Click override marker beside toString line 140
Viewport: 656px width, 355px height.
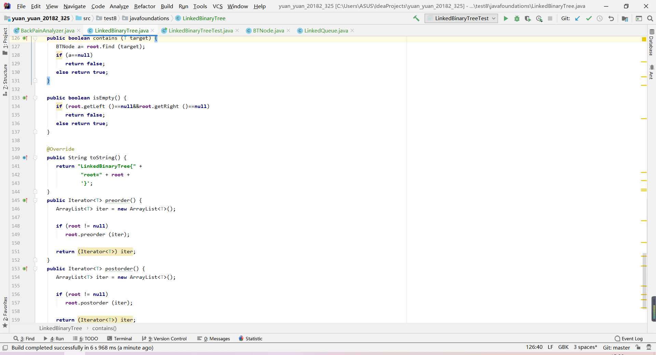click(25, 158)
